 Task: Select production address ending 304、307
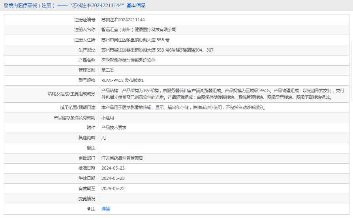click(158, 50)
